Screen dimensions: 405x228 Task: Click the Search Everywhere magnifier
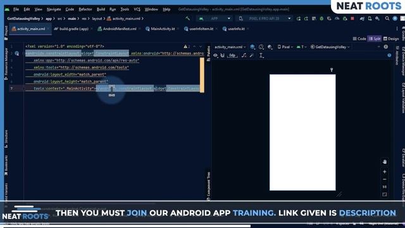(x=387, y=18)
